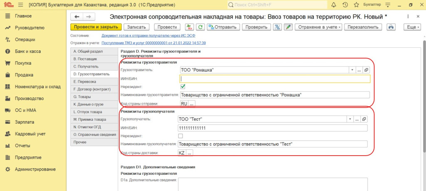Open document structure icon next to Проверить
426x191 pixels.
[277, 27]
